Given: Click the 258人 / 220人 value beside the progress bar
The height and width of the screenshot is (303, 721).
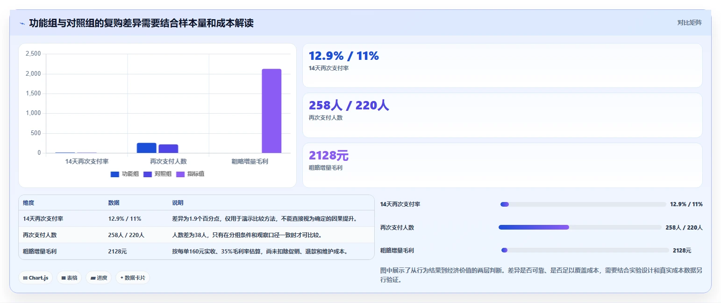Looking at the screenshot, I should pos(684,228).
